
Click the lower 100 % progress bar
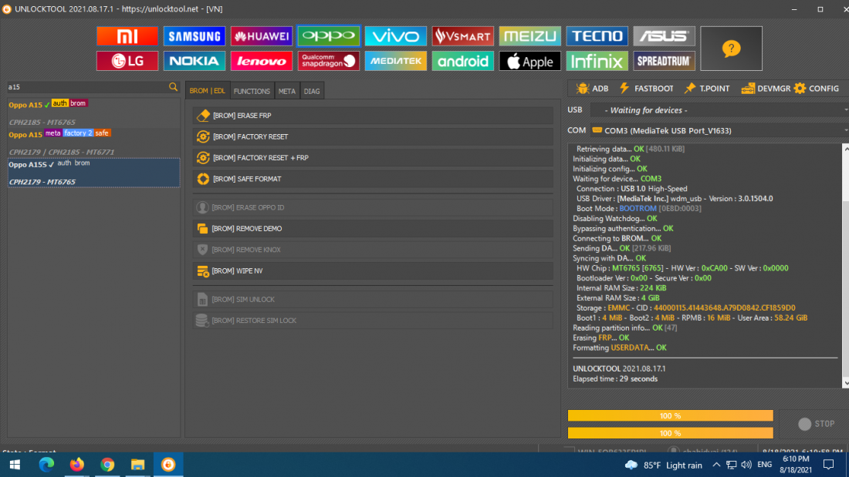tap(670, 432)
